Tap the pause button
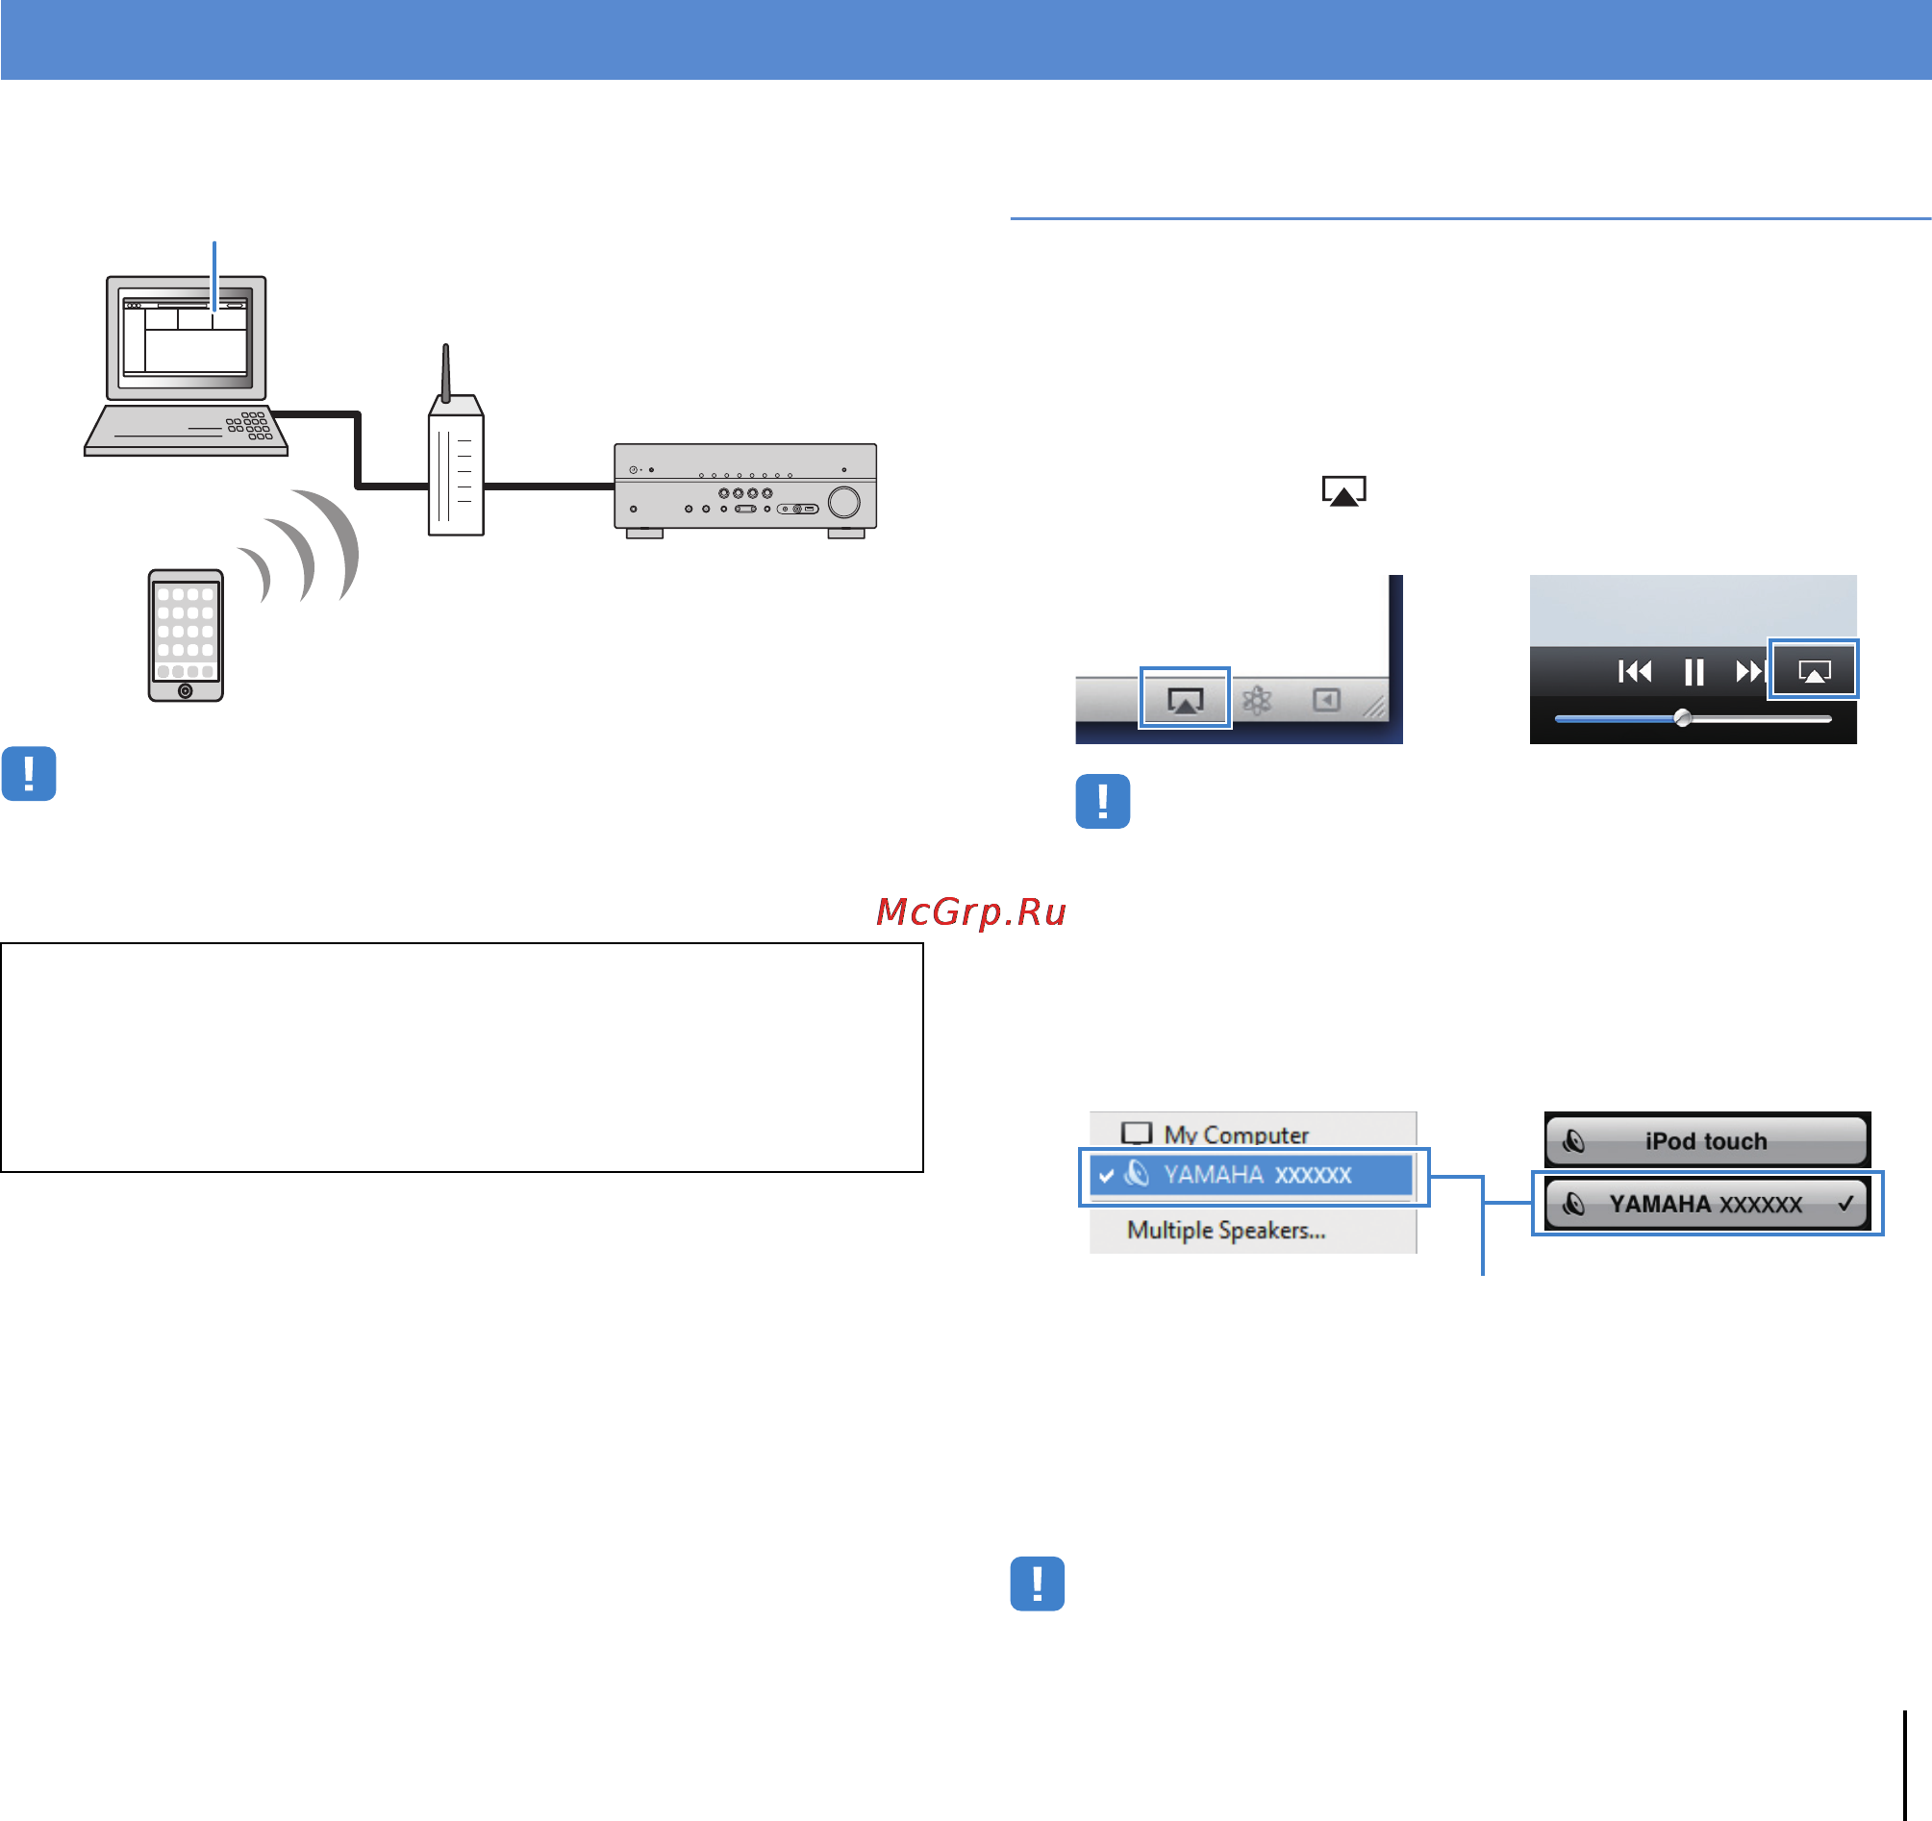Viewport: 1932px width, 1821px height. point(1694,672)
